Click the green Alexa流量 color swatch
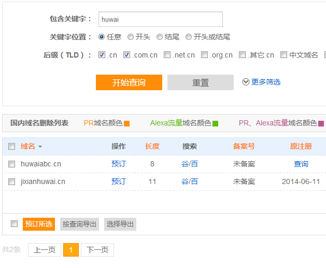 (215, 123)
